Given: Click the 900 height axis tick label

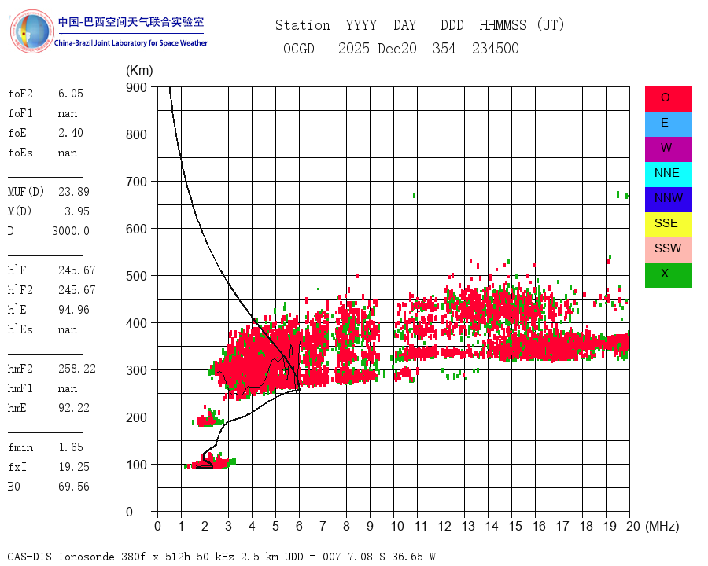Looking at the screenshot, I should click(136, 87).
